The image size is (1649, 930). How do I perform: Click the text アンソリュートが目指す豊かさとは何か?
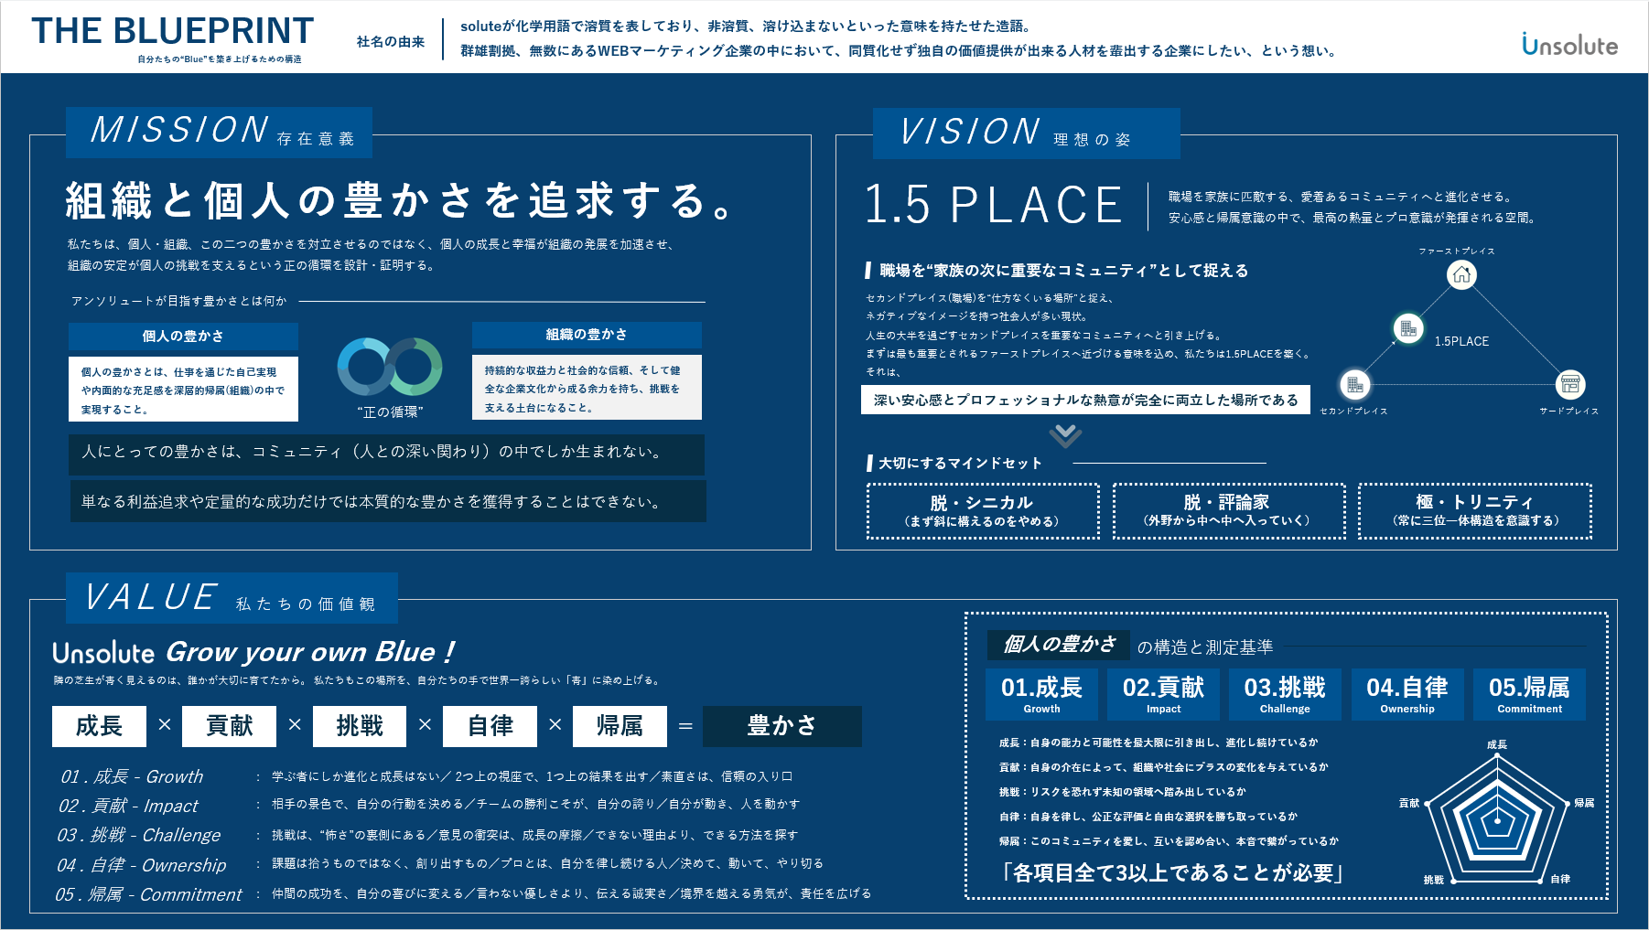(x=179, y=301)
